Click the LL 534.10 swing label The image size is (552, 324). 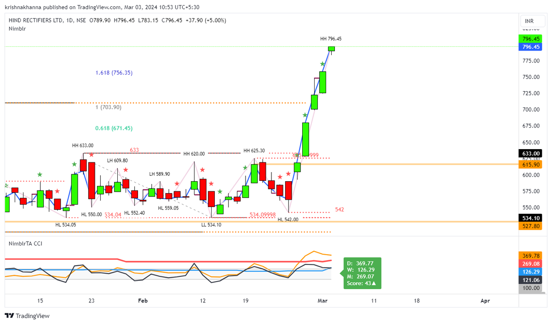click(211, 225)
